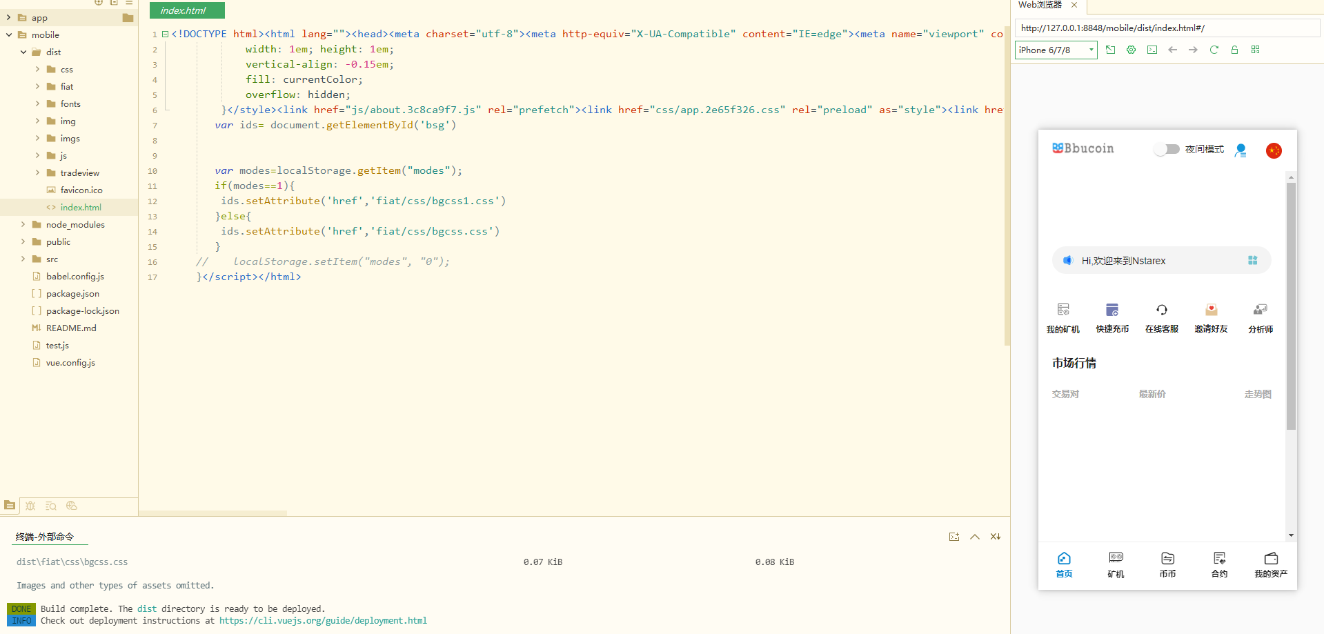
Task: Collapse the dist folder in tree
Action: 23,52
